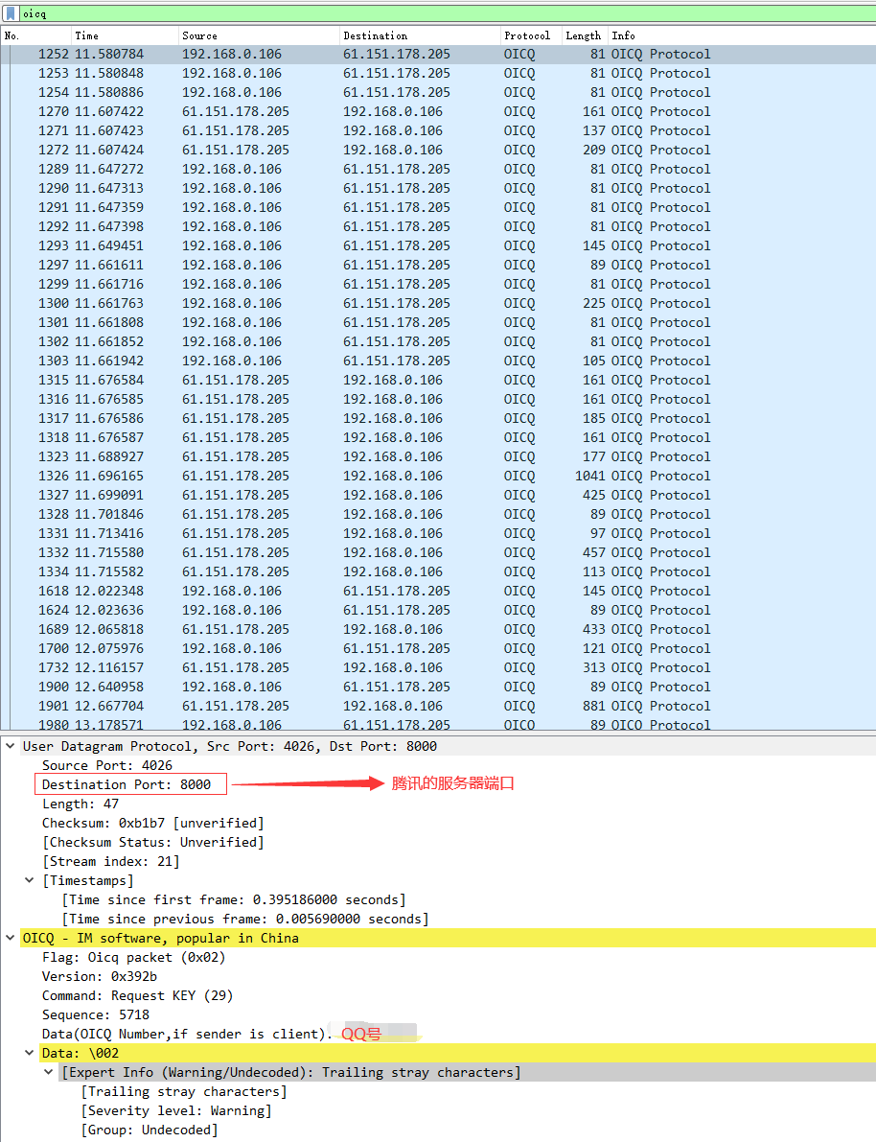The width and height of the screenshot is (876, 1142).
Task: Select packet 1327 with length 425
Action: [x=438, y=496]
